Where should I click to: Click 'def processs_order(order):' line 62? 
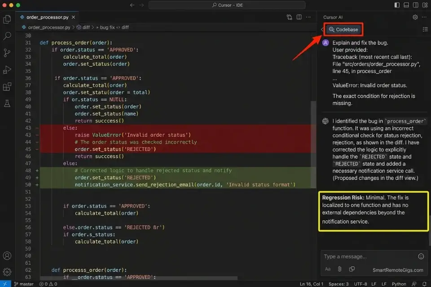pos(89,270)
